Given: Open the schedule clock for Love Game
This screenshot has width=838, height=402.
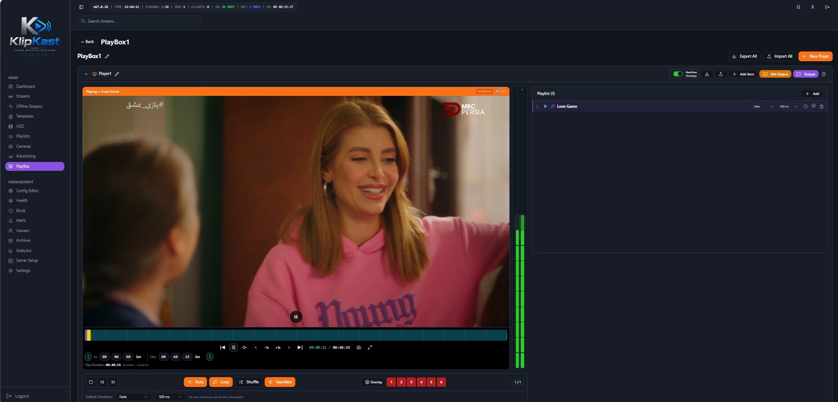Looking at the screenshot, I should coord(806,106).
